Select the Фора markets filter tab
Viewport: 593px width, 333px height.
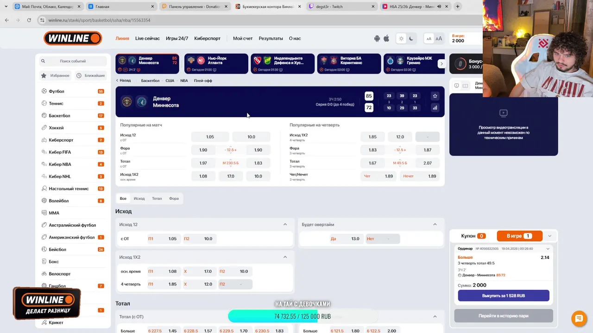(x=174, y=198)
